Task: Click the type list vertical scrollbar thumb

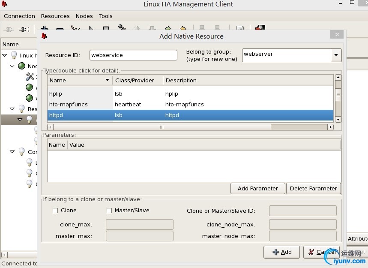Action: click(338, 94)
